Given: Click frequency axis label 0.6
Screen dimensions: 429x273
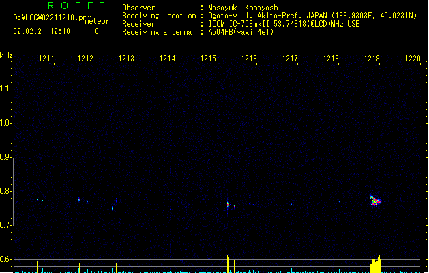Looking at the screenshot, I should [5, 259].
